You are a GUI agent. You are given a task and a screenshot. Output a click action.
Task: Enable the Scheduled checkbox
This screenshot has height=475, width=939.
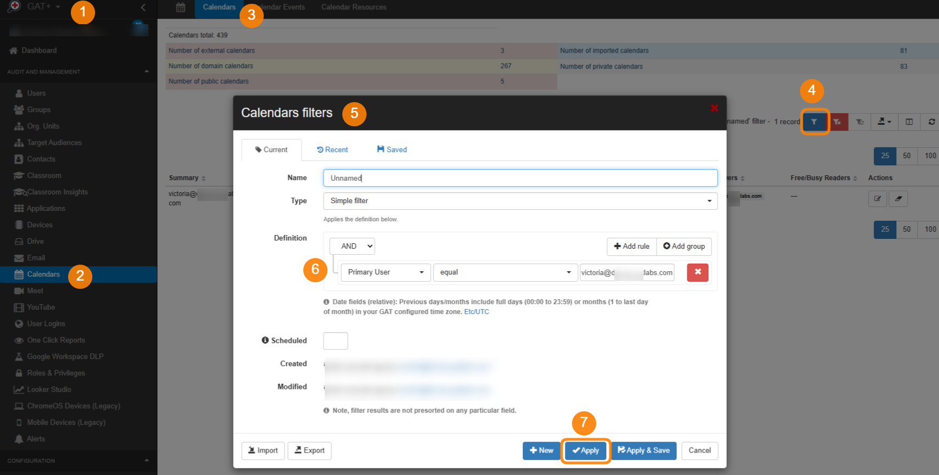click(335, 341)
